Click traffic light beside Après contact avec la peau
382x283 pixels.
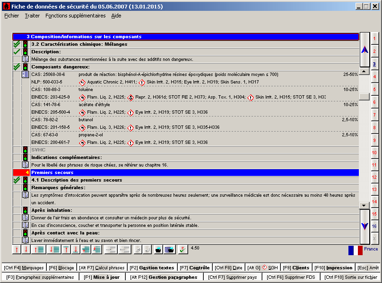tap(25, 233)
